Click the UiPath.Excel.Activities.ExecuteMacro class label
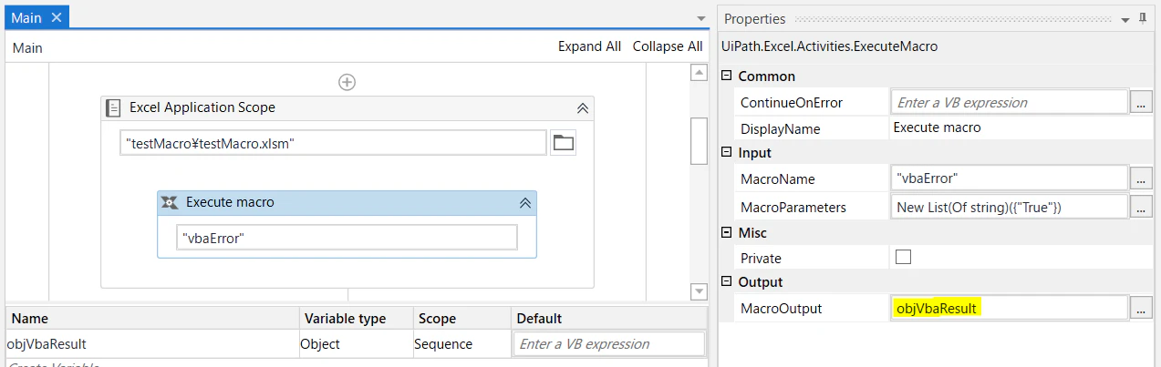The height and width of the screenshot is (367, 1161). pos(829,46)
